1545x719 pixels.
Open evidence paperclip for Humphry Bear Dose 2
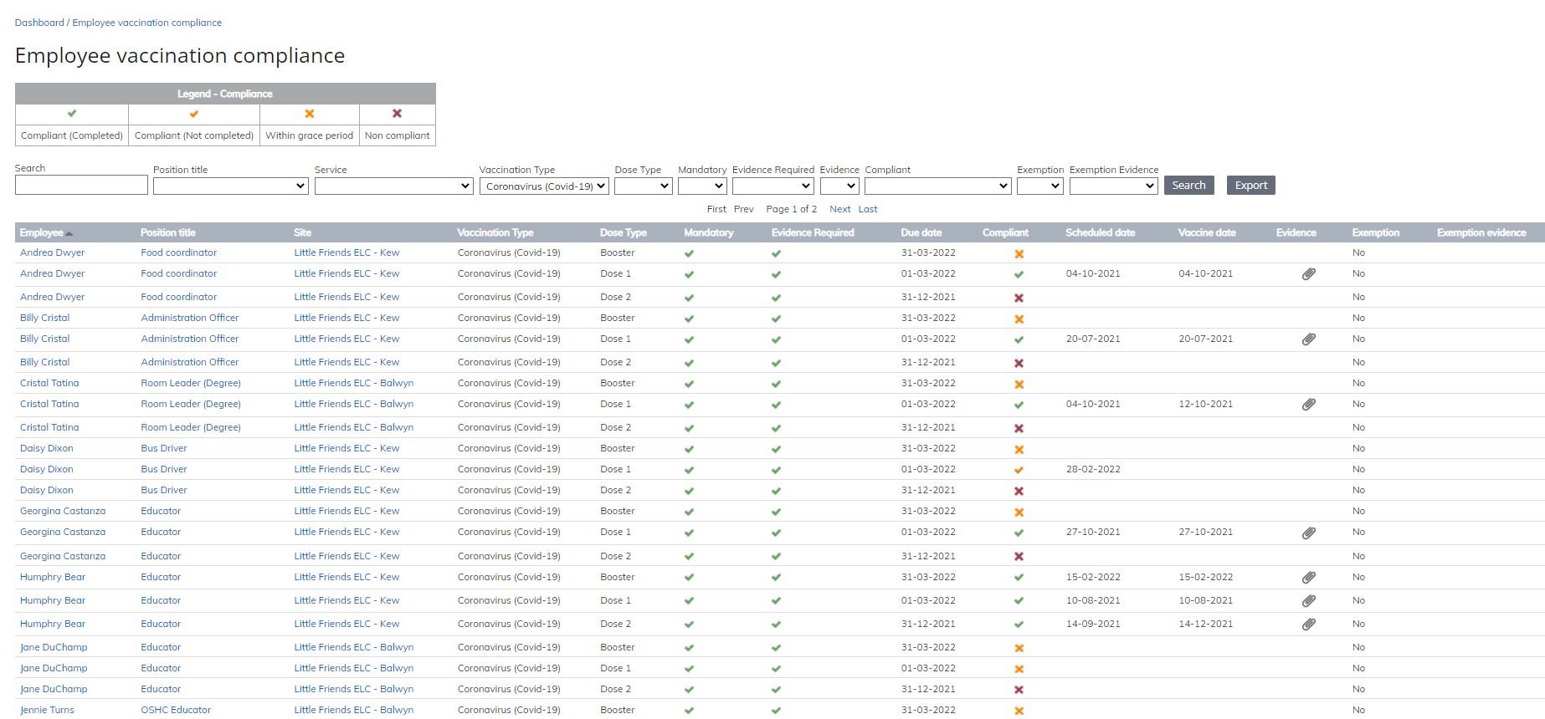pyautogui.click(x=1308, y=625)
